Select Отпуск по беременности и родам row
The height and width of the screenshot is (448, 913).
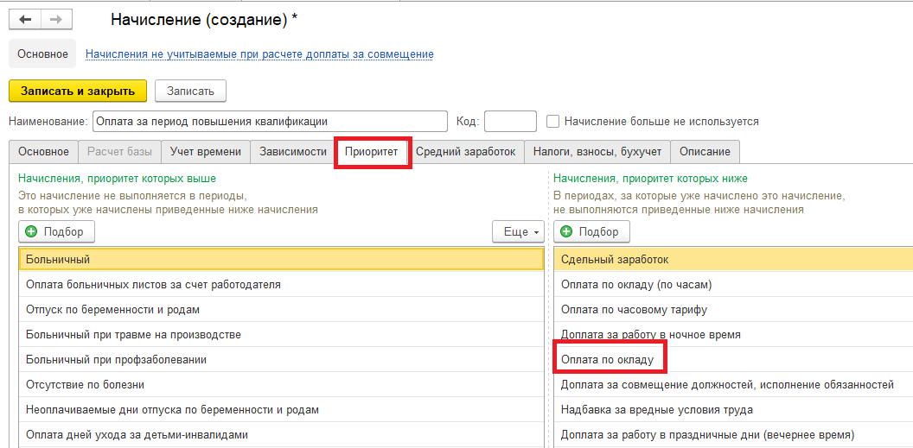pyautogui.click(x=281, y=310)
